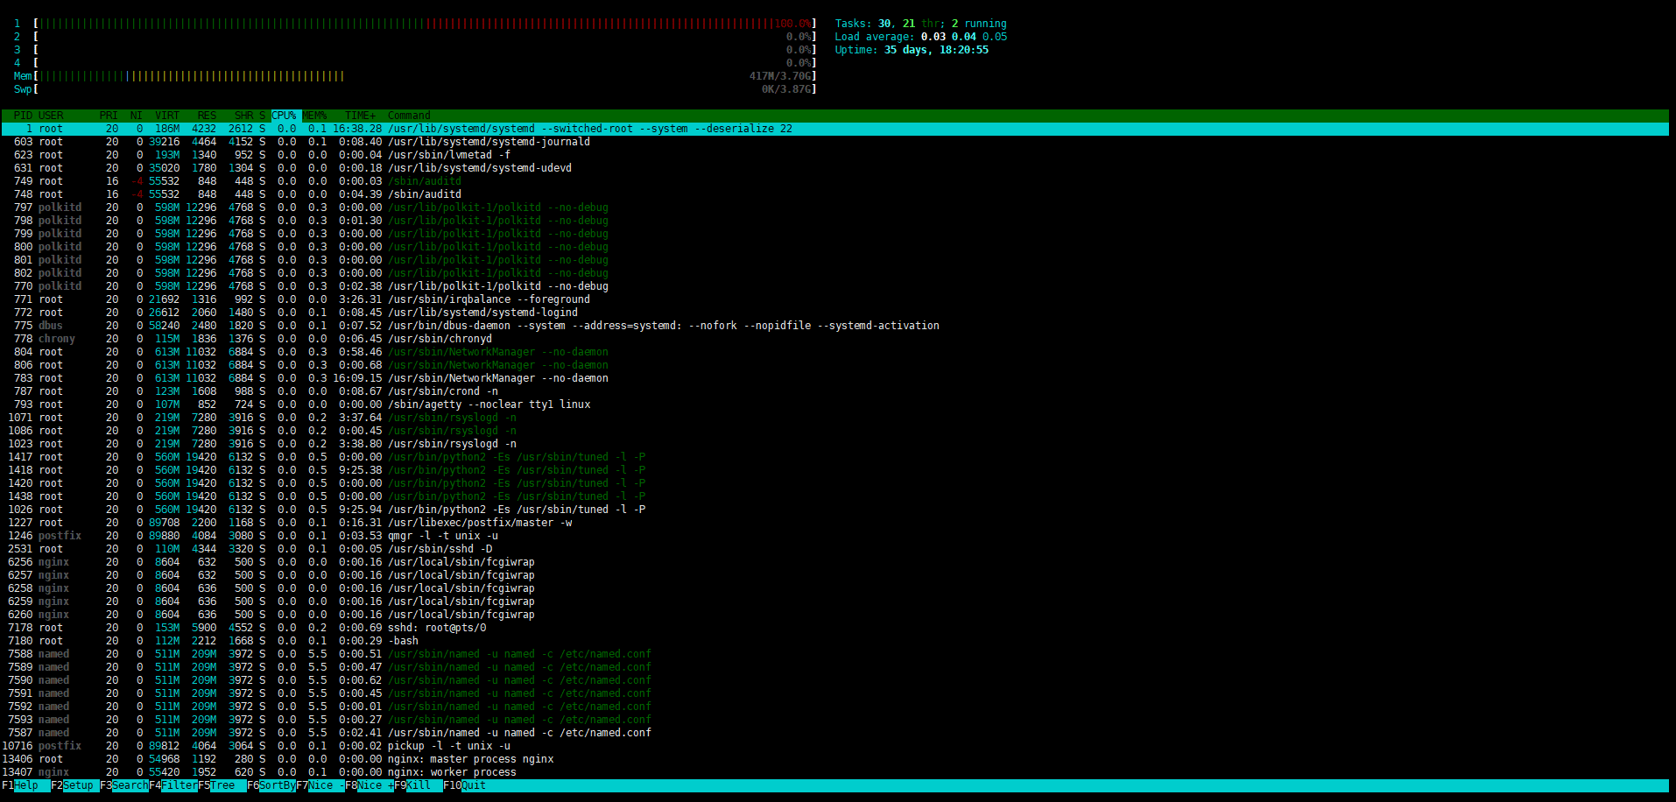Select the dbus-daemon process row
The height and width of the screenshot is (802, 1676).
(x=835, y=326)
